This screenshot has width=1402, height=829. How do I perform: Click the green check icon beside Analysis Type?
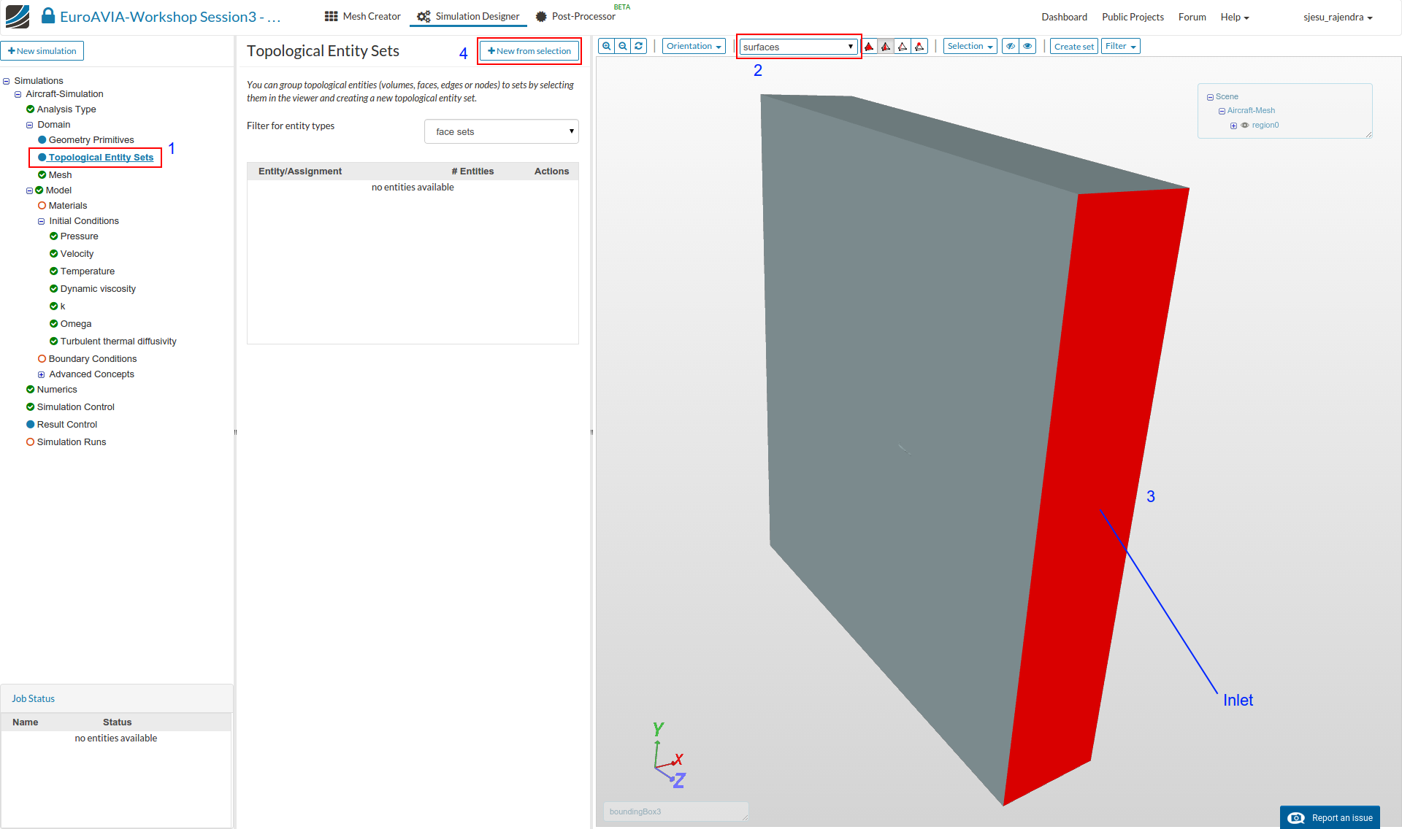(30, 109)
